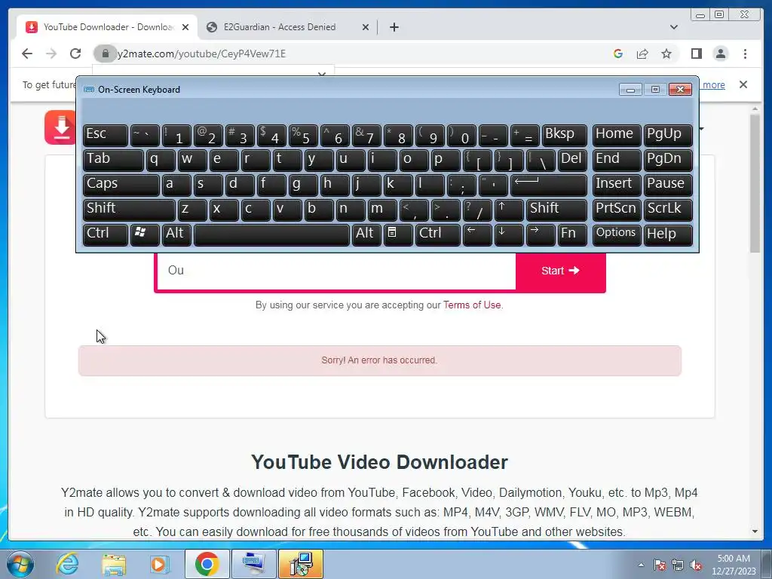Click the keyboard Help key
This screenshot has width=772, height=579.
(x=668, y=234)
